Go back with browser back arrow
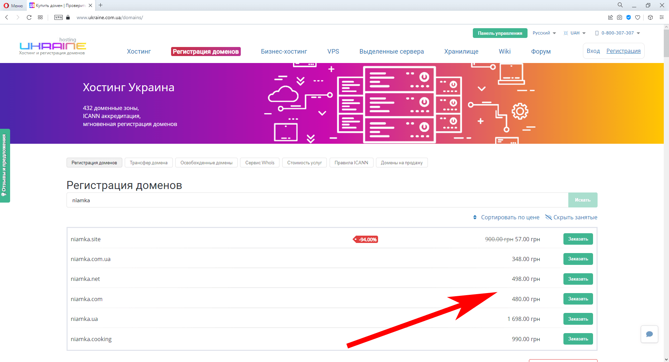The width and height of the screenshot is (669, 362). tap(7, 17)
